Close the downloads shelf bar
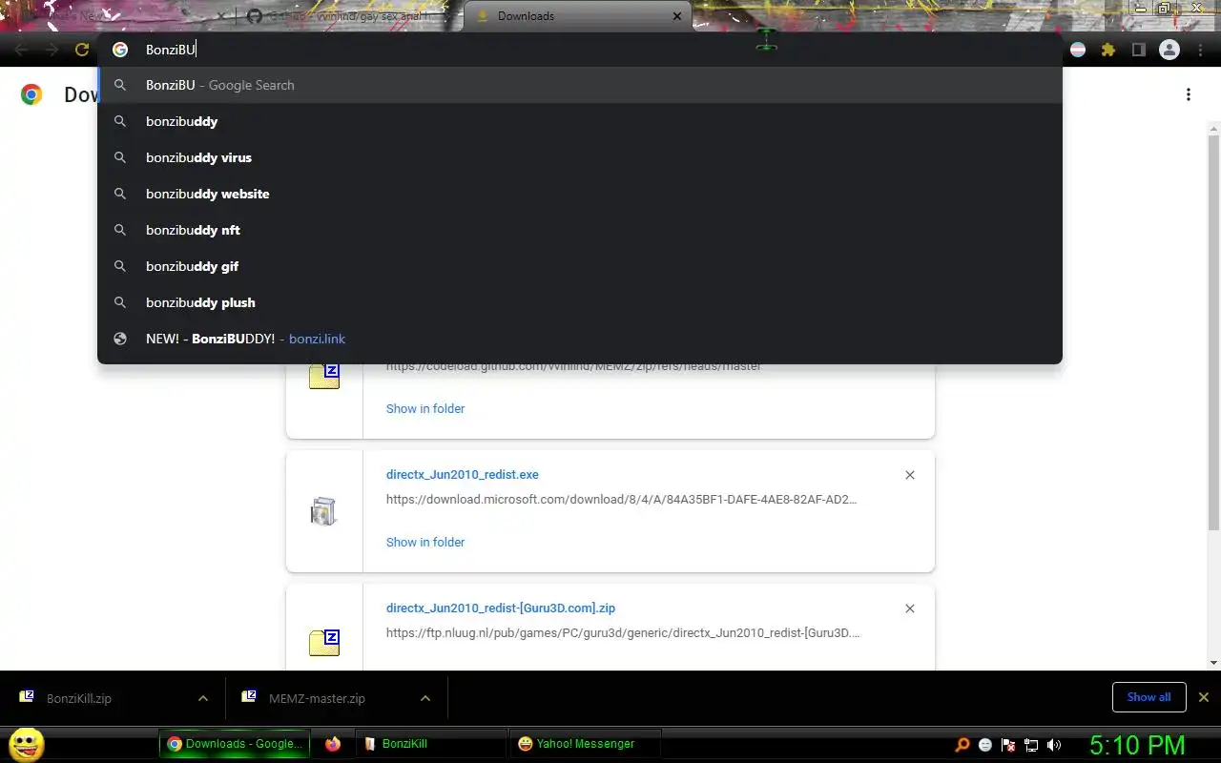The image size is (1221, 763). click(x=1204, y=697)
